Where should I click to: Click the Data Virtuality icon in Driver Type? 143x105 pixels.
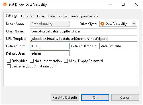coord(103,24)
